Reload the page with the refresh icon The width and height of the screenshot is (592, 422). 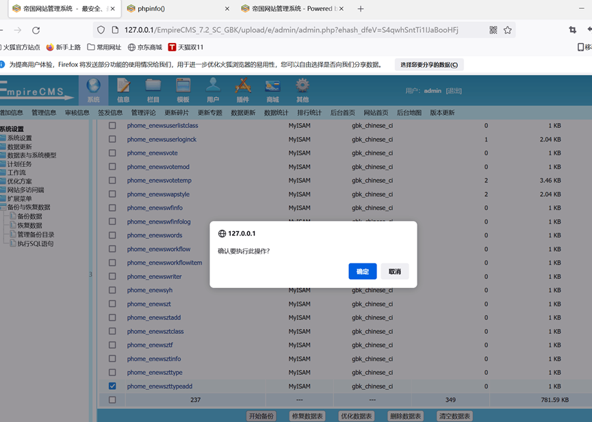coord(36,30)
